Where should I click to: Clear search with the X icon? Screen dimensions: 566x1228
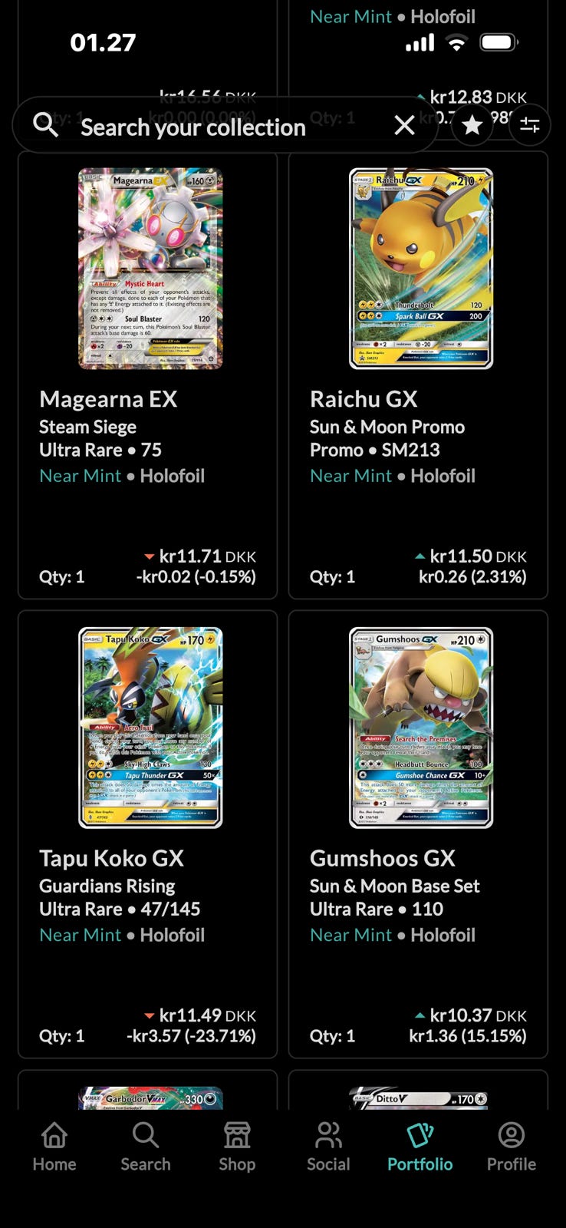pyautogui.click(x=404, y=125)
